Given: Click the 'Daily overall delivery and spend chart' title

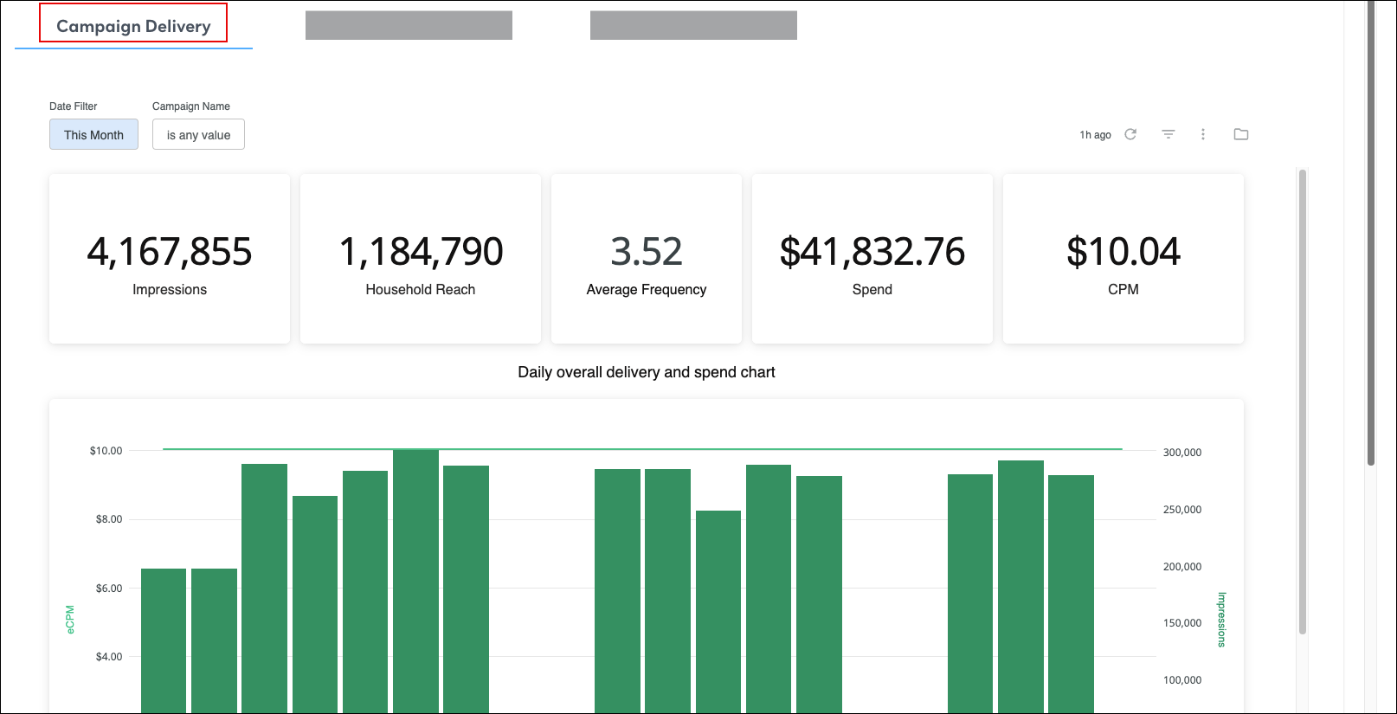Looking at the screenshot, I should pyautogui.click(x=647, y=372).
